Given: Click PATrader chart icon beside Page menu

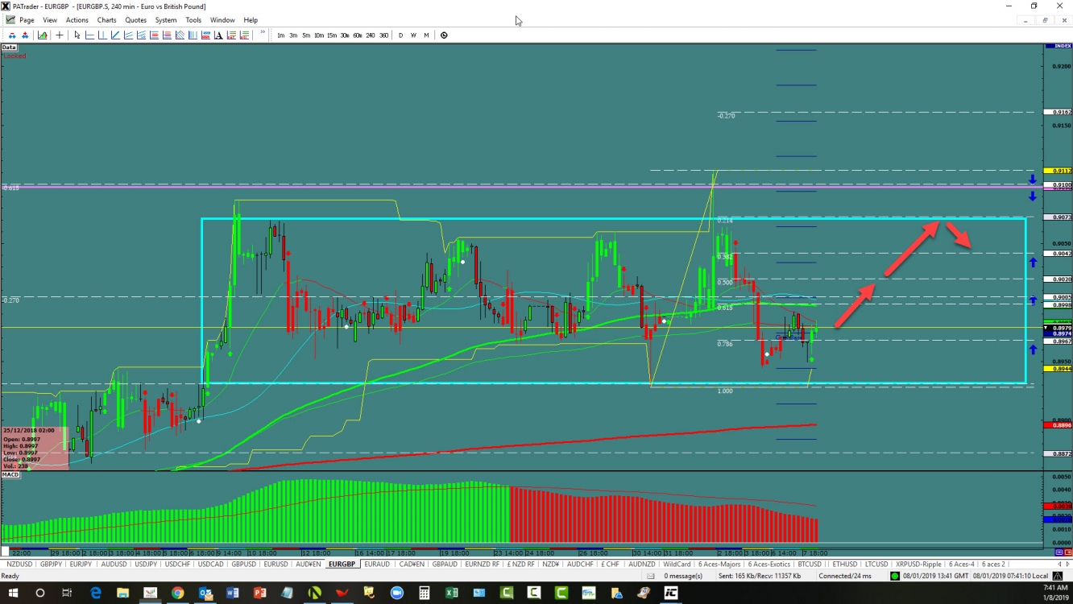Looking at the screenshot, I should tap(10, 20).
